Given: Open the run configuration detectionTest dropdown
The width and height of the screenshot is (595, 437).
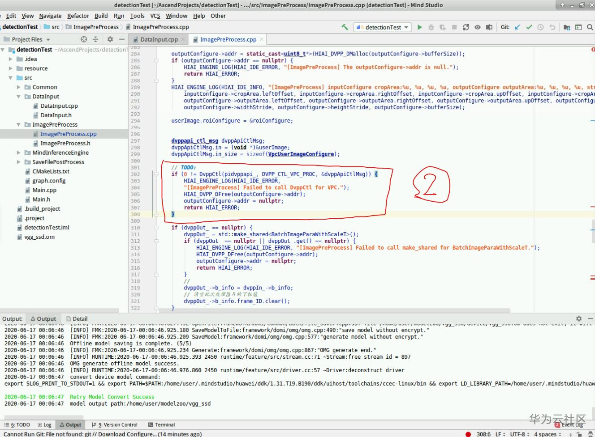Looking at the screenshot, I should (383, 27).
